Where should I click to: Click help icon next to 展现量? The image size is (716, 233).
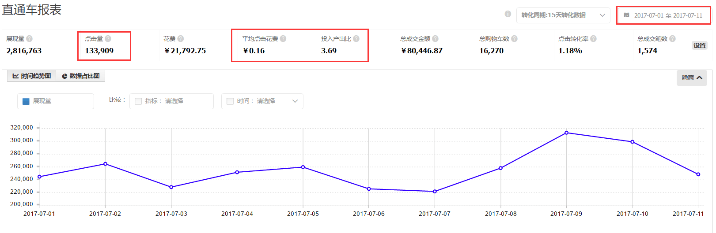point(29,39)
